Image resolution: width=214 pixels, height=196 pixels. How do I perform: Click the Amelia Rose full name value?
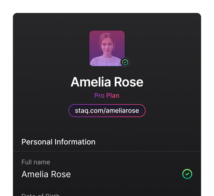(46, 174)
